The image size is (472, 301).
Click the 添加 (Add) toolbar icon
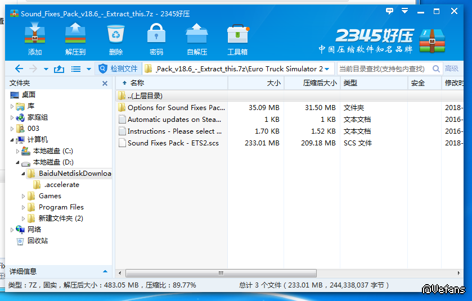coord(35,39)
